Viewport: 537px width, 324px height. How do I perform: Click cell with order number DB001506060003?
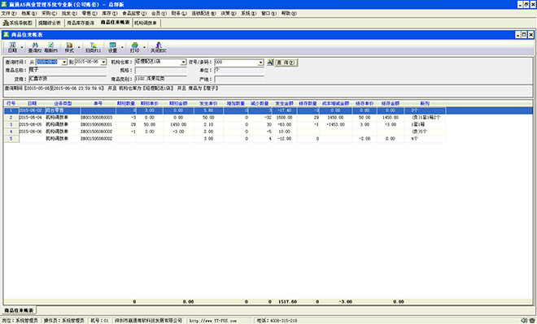pos(98,118)
